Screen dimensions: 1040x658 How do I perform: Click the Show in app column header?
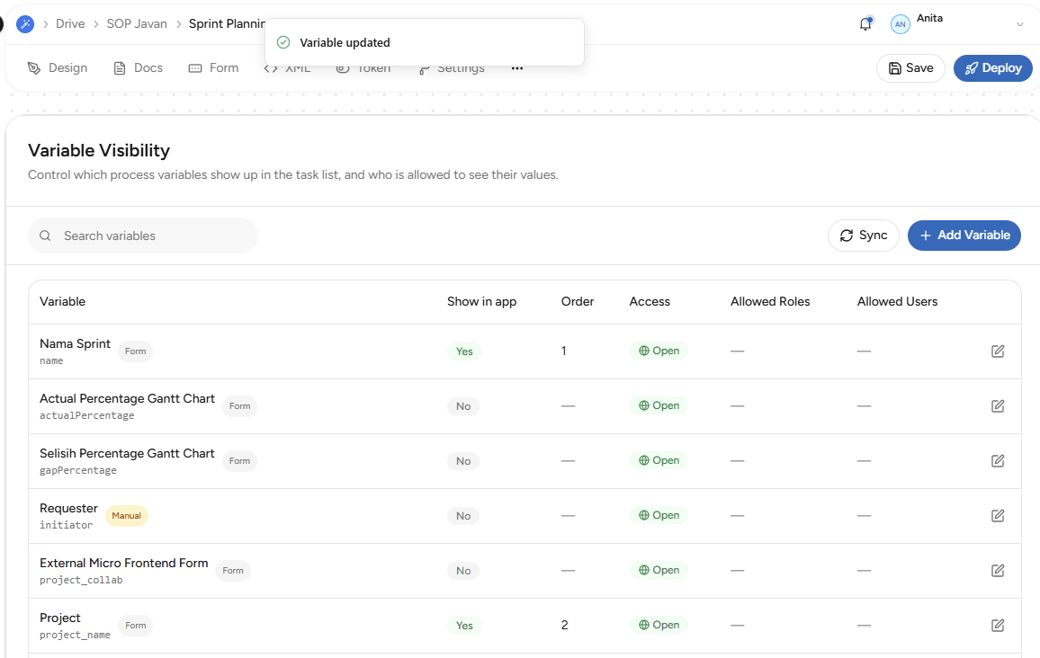pyautogui.click(x=481, y=301)
